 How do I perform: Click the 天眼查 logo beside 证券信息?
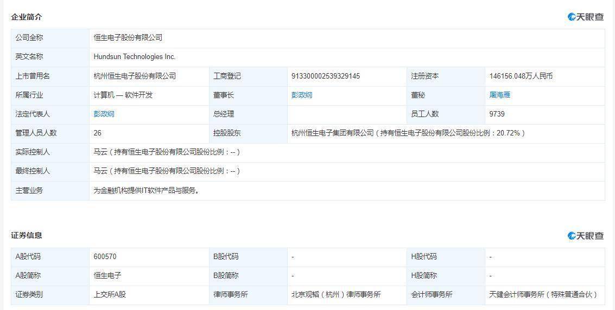click(586, 236)
